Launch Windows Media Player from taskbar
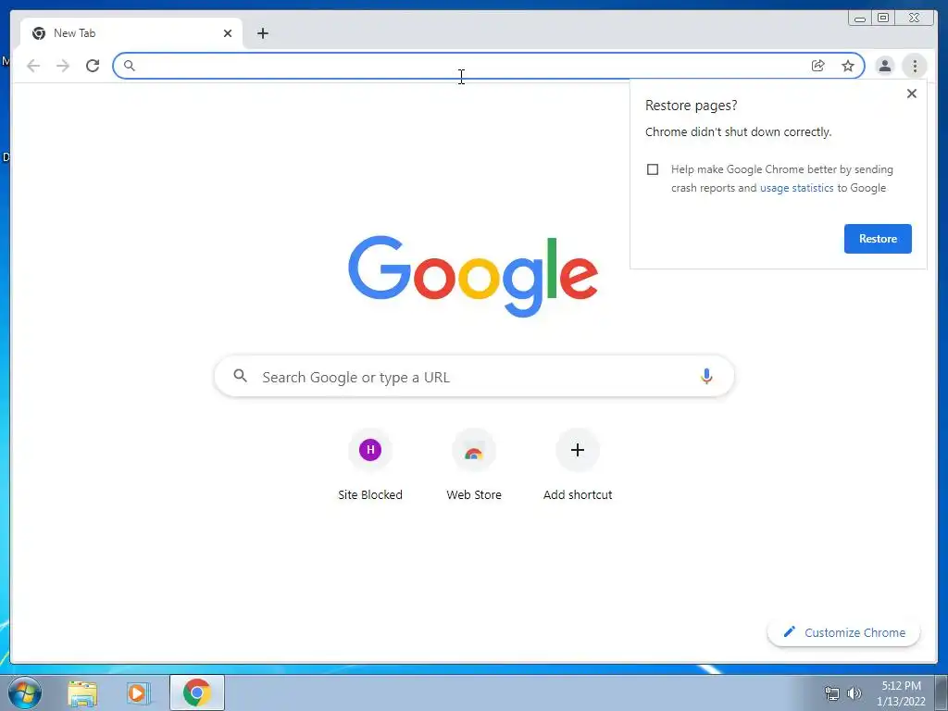948x711 pixels. pos(139,693)
